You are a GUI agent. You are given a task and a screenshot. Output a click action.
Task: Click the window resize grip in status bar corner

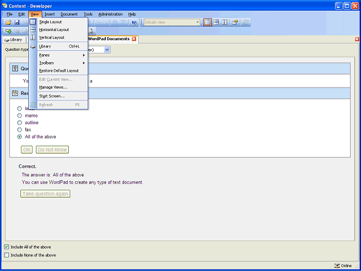click(357, 266)
